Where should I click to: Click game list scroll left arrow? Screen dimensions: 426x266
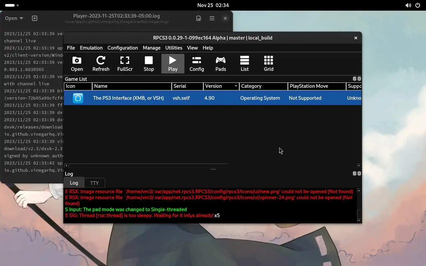pyautogui.click(x=66, y=166)
